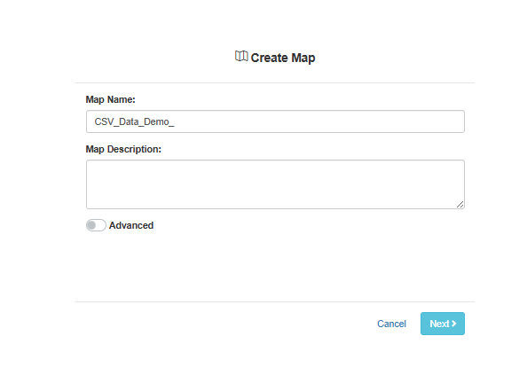Click the blank area of the Map Name field
The width and height of the screenshot is (527, 383).
point(319,121)
